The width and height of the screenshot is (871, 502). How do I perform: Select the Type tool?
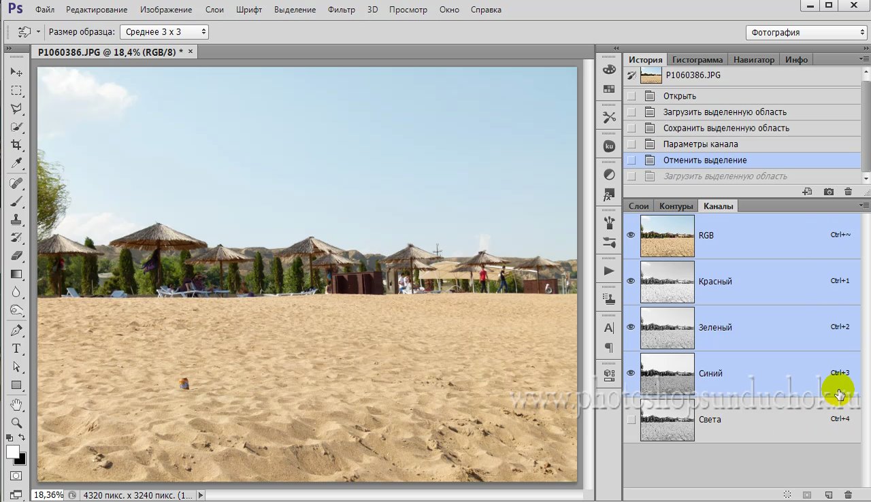16,349
